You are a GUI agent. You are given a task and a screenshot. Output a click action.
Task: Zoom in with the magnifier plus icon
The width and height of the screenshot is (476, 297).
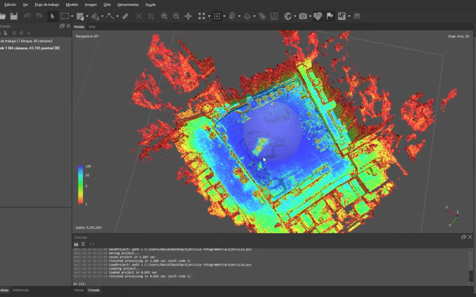(164, 16)
